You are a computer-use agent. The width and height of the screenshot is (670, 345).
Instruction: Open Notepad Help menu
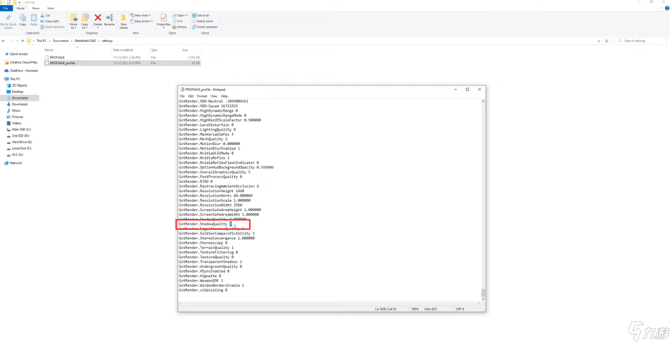pyautogui.click(x=224, y=96)
